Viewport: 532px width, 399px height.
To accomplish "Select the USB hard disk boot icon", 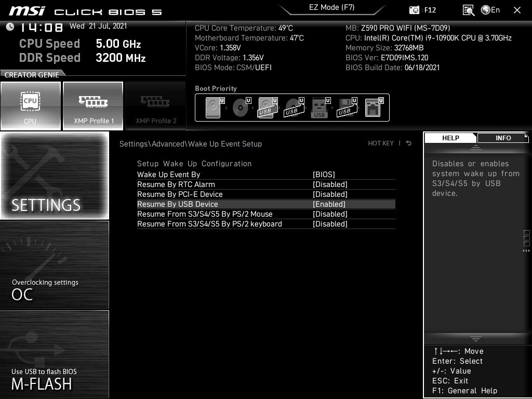I will pyautogui.click(x=268, y=108).
